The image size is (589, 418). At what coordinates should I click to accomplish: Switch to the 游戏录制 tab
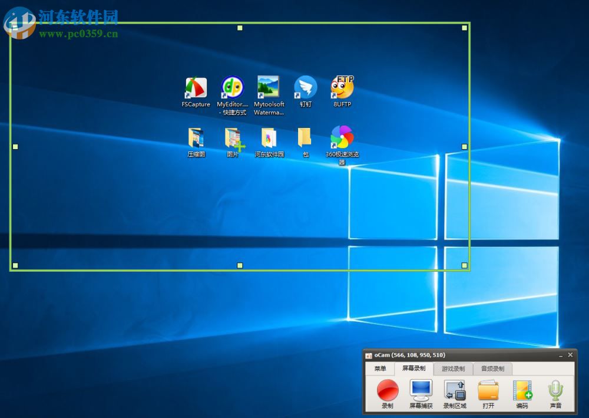tap(453, 368)
